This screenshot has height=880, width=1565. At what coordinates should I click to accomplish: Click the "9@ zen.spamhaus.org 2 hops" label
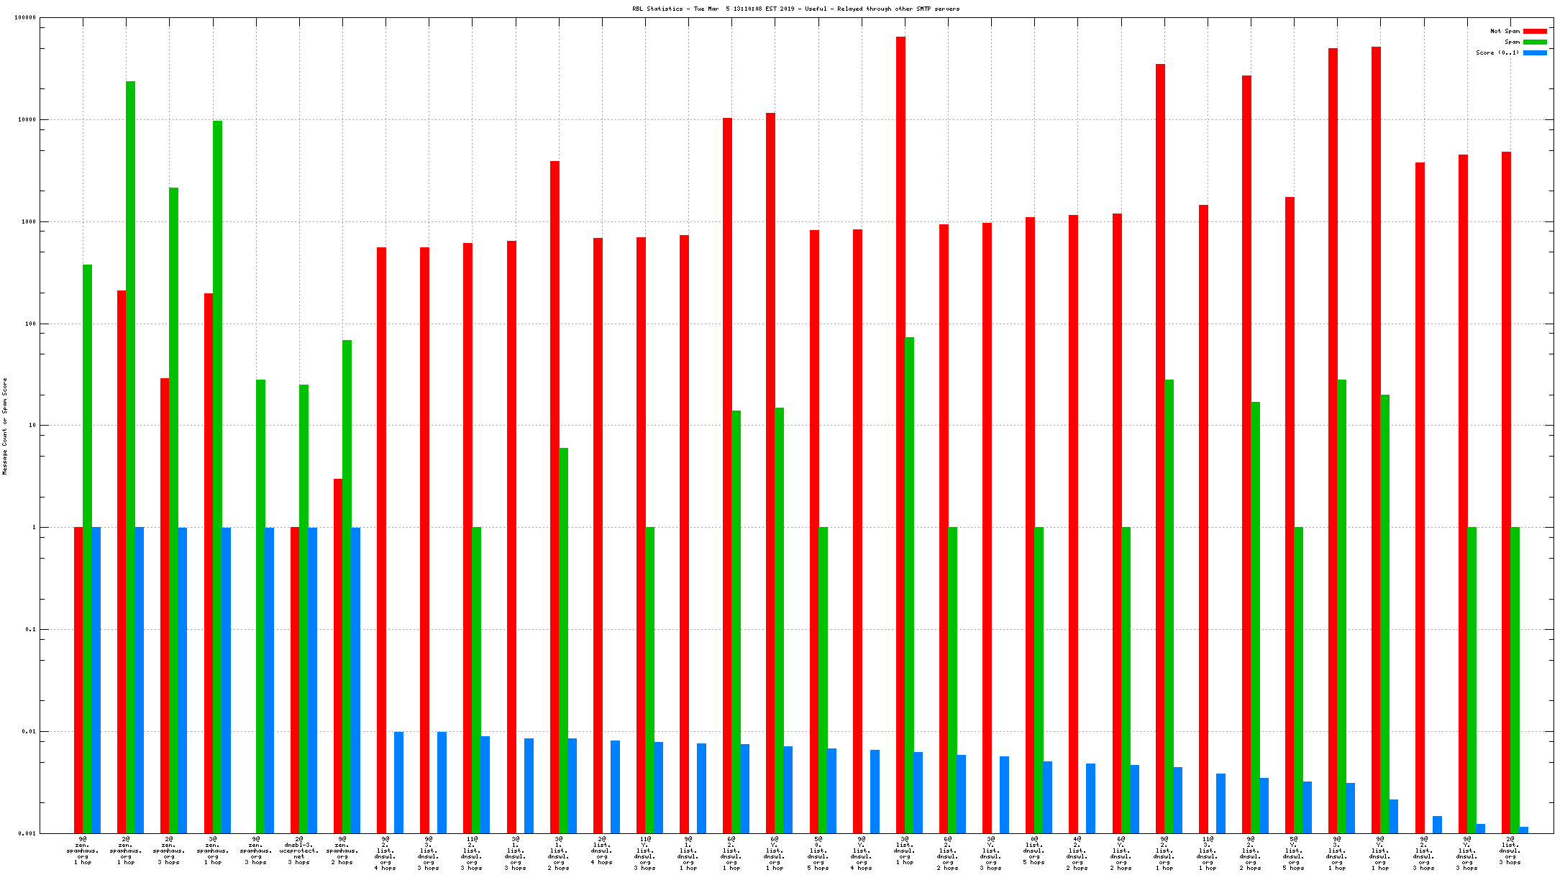[342, 851]
